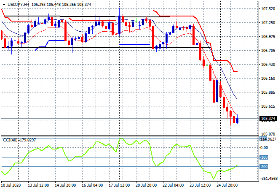Click the 24 Jul 20:00 time label
The image size is (278, 190).
click(227, 185)
